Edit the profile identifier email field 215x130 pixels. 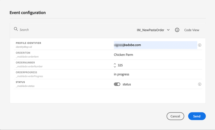point(155,45)
